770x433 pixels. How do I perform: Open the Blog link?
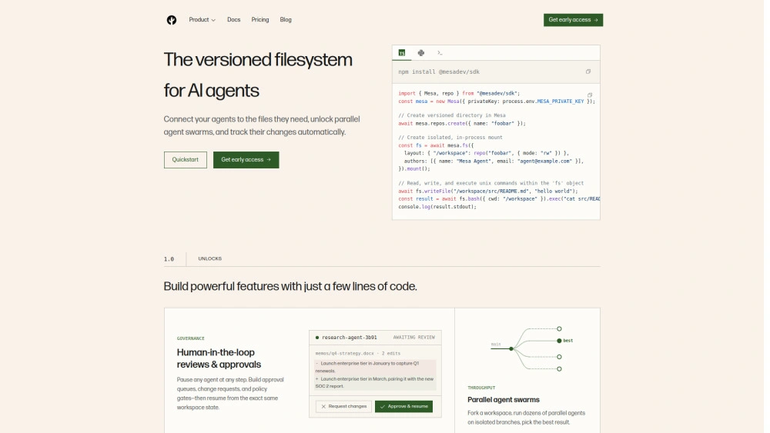286,20
